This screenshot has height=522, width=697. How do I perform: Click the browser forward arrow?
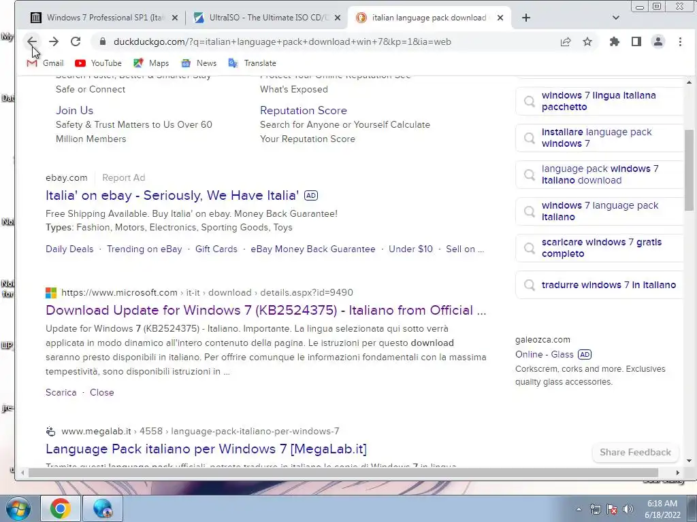(x=54, y=41)
